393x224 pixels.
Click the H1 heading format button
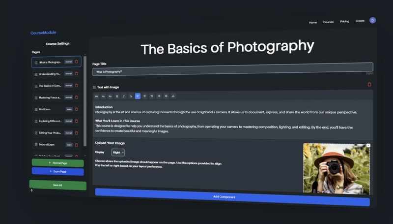coord(96,96)
